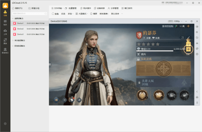
Task: Click the 約瑟芬 hero name
Action: (x=150, y=33)
